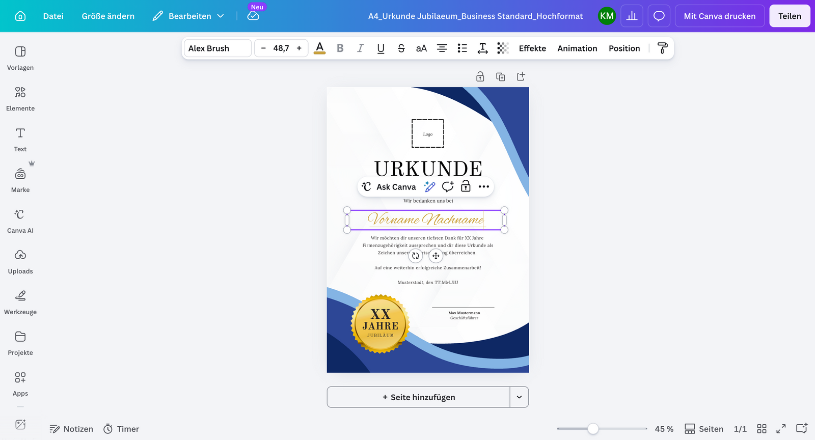Add a comment from the floating toolbar
Viewport: 815px width, 440px height.
pyautogui.click(x=448, y=187)
